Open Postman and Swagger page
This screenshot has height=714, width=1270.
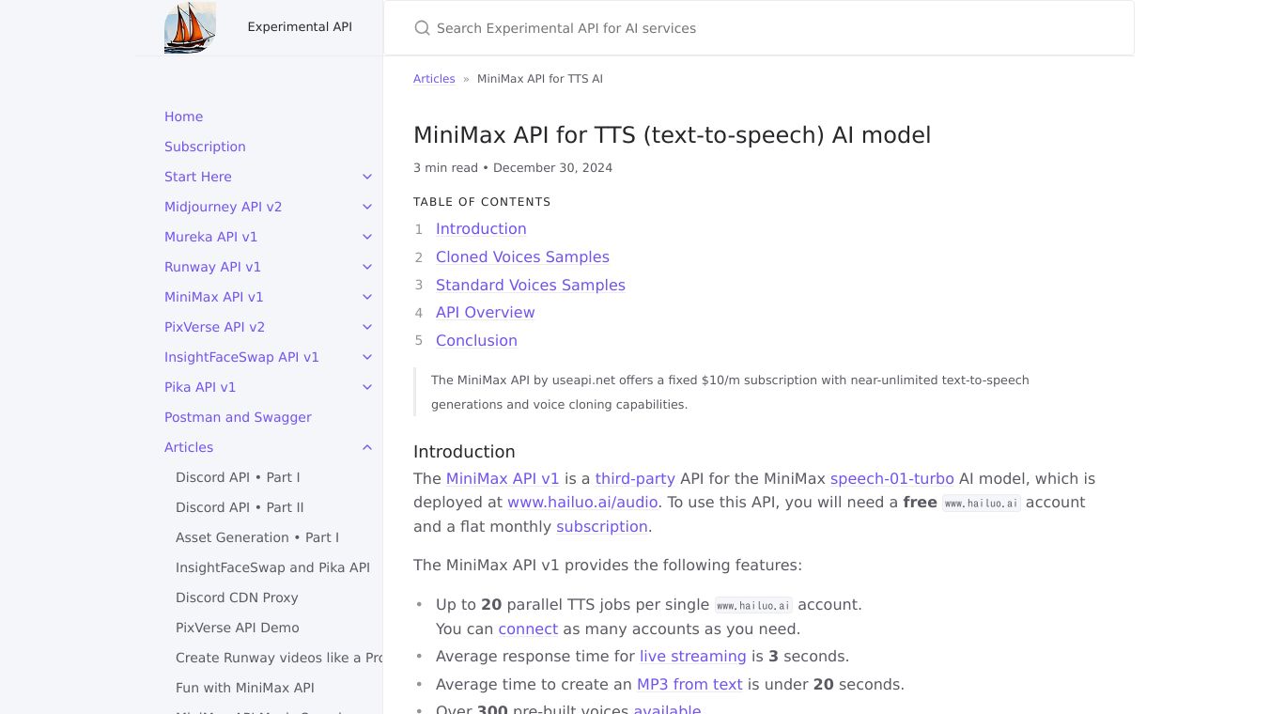238,417
